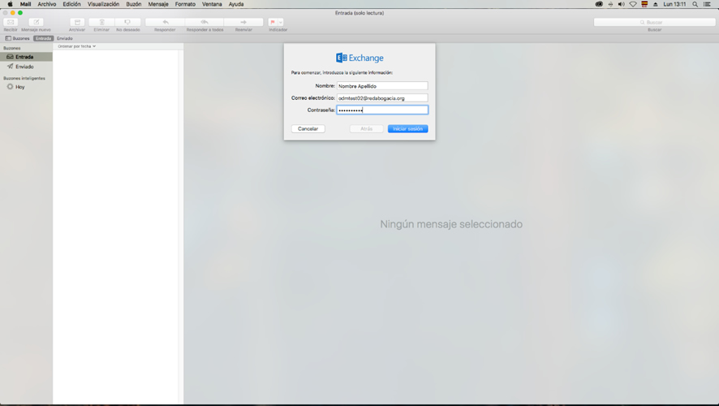Click the Correo electrónico input field
This screenshot has height=406, width=719.
pyautogui.click(x=381, y=97)
